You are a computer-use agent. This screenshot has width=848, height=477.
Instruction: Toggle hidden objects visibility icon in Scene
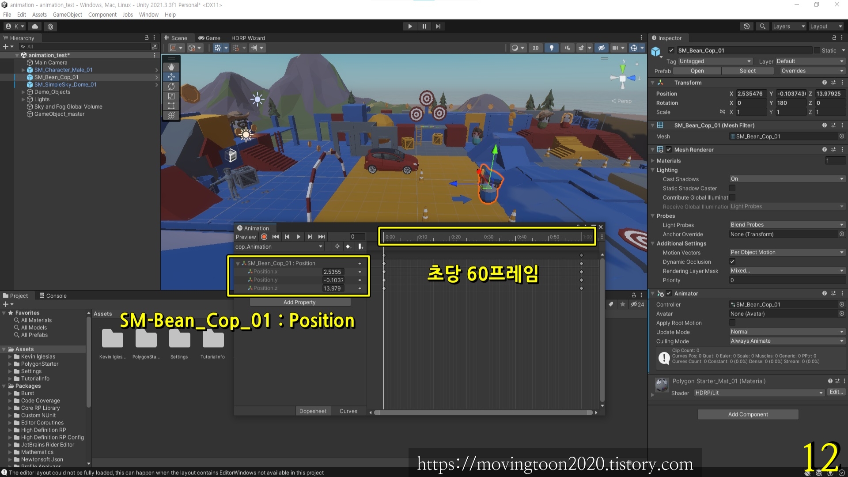(x=602, y=48)
